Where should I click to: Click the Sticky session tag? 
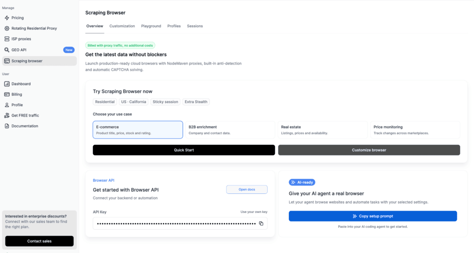[165, 102]
